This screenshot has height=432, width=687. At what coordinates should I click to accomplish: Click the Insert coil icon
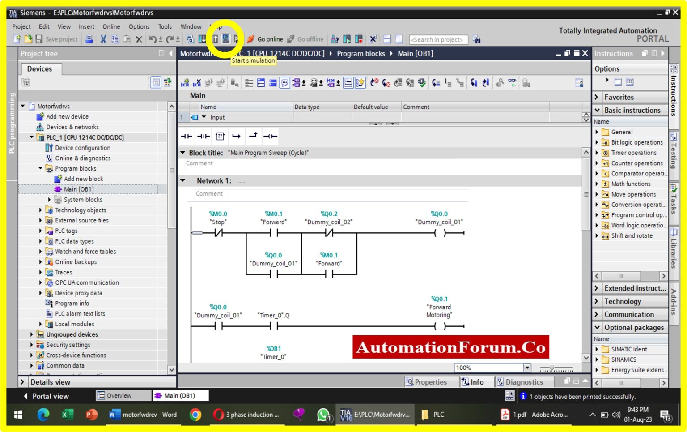click(270, 136)
